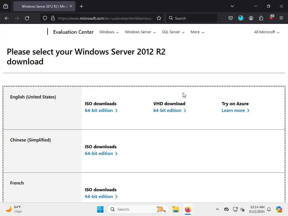This screenshot has width=288, height=216.
Task: Open File Explorer from taskbar
Action: pyautogui.click(x=175, y=209)
